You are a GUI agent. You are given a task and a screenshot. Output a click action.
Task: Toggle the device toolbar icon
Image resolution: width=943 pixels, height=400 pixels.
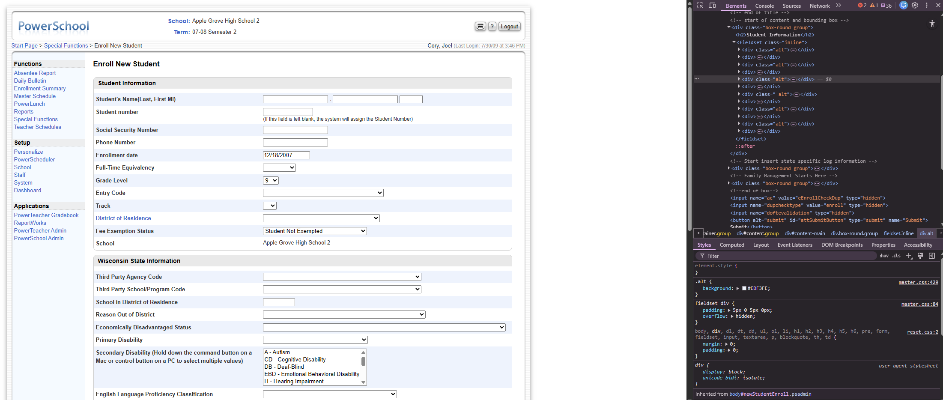712,6
